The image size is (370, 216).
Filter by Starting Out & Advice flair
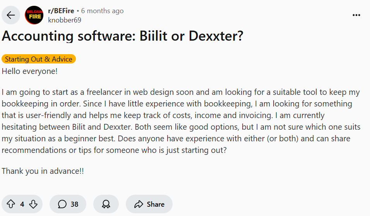39,59
